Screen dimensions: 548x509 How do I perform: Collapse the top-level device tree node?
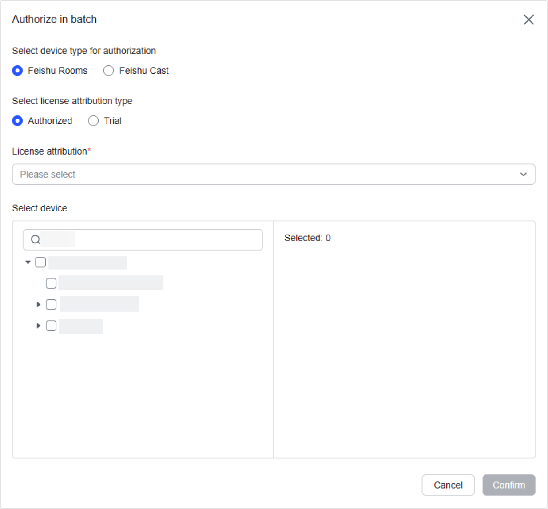click(28, 262)
